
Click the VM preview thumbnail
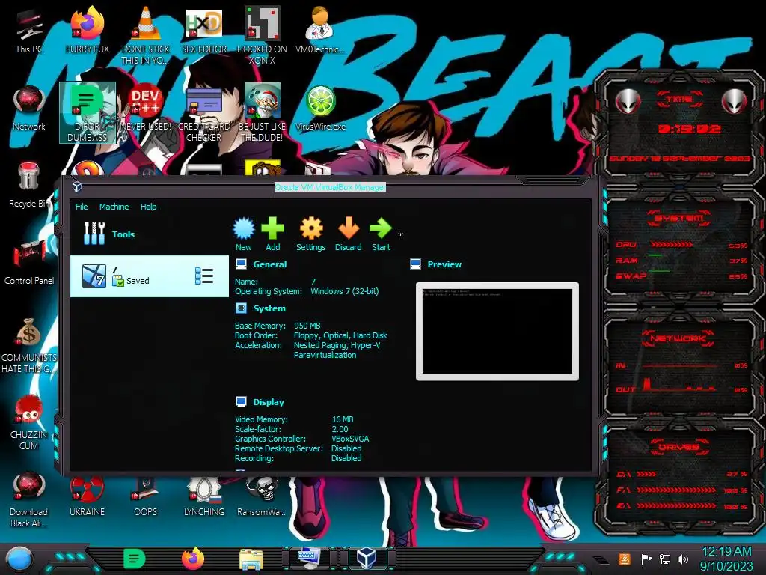pos(497,331)
